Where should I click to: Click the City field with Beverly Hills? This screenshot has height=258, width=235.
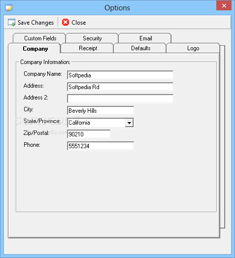pos(101,111)
